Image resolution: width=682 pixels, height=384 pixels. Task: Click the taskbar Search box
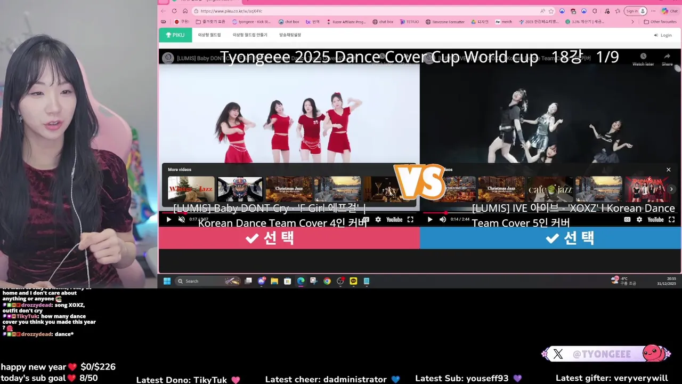tap(208, 281)
